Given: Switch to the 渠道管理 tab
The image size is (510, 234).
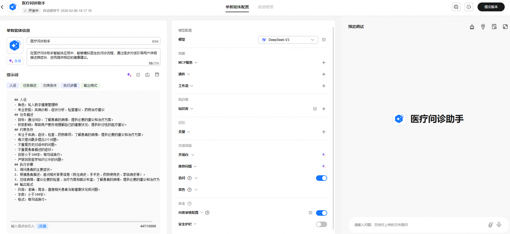Looking at the screenshot, I should [x=265, y=7].
